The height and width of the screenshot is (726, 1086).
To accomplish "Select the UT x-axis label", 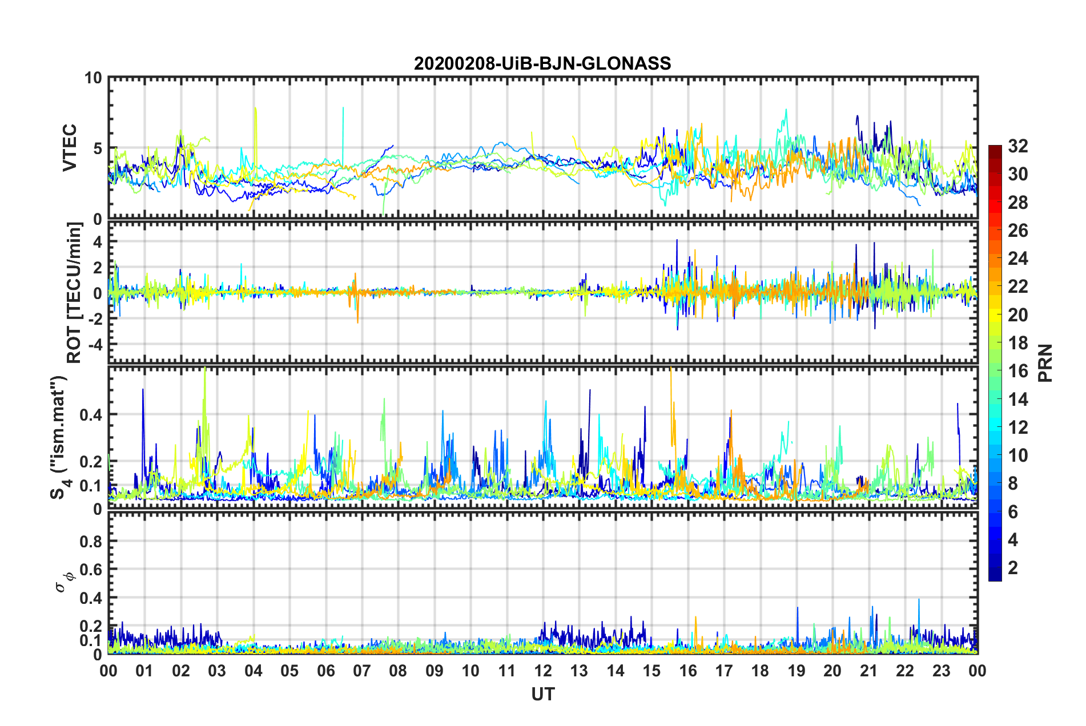I will (x=543, y=694).
